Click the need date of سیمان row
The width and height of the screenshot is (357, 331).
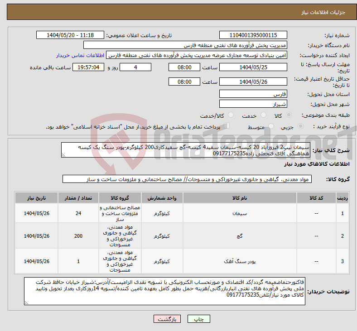click(36, 213)
